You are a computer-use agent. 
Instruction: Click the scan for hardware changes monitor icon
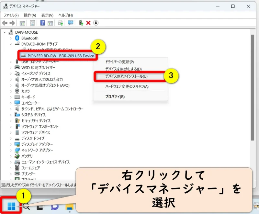pyautogui.click(x=71, y=23)
